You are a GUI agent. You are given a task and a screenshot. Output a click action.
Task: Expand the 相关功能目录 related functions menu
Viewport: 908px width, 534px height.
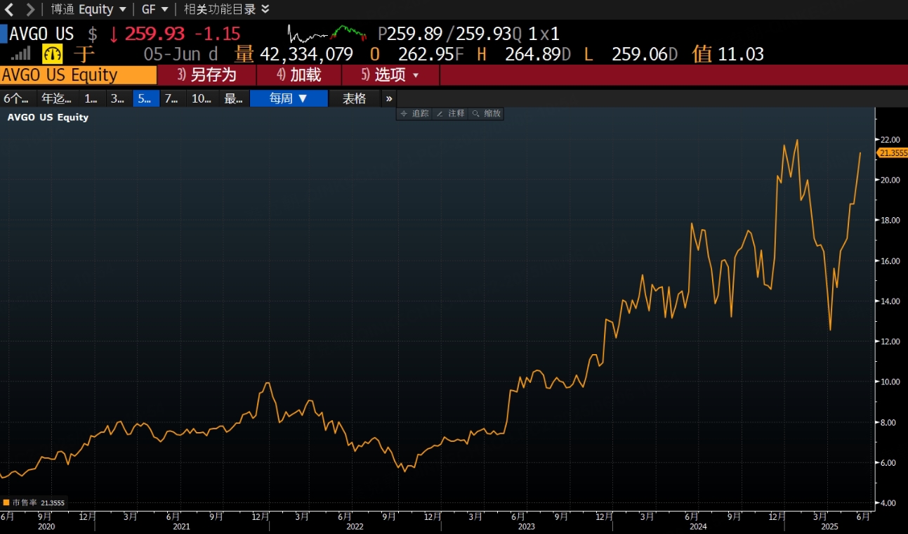[x=226, y=9]
